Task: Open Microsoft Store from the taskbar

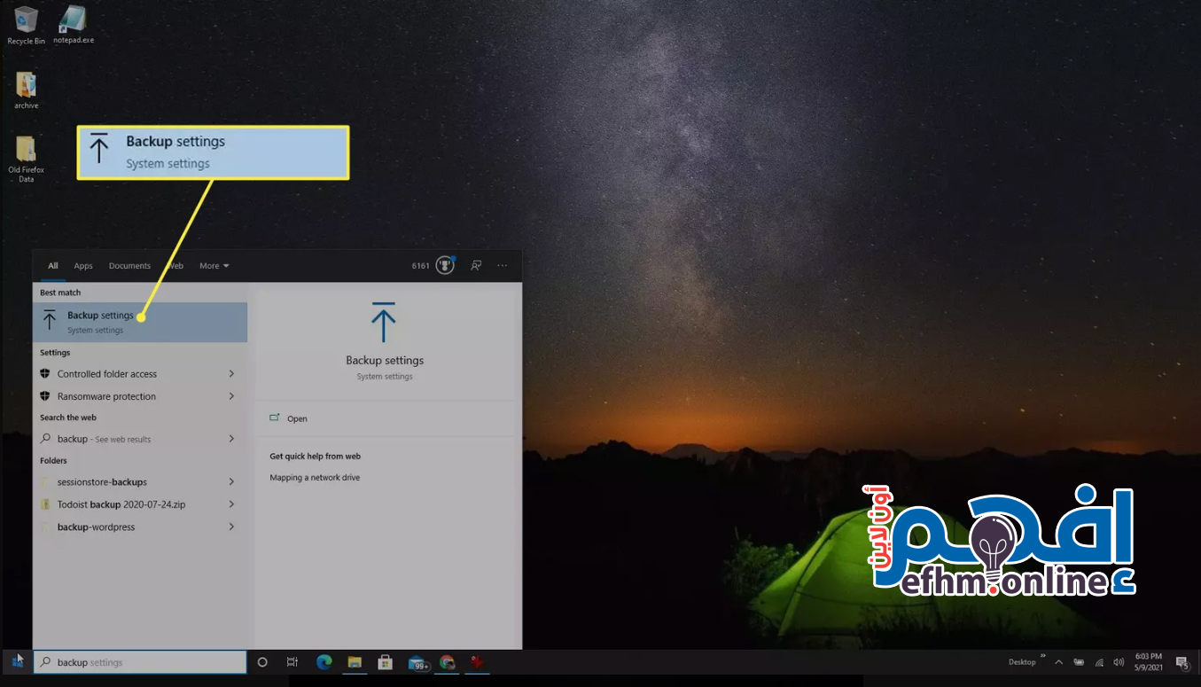Action: click(x=385, y=662)
